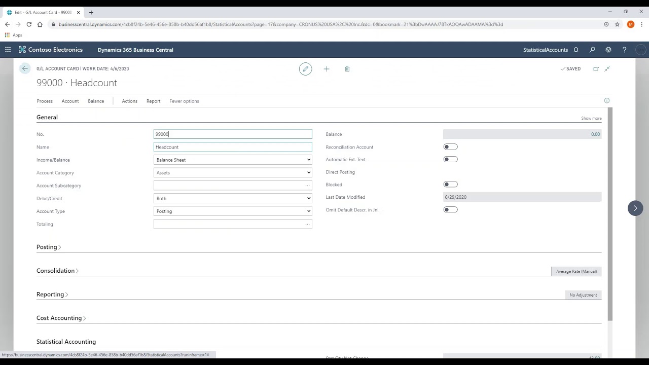Expand the Posting section
The image size is (649, 365).
tap(49, 247)
